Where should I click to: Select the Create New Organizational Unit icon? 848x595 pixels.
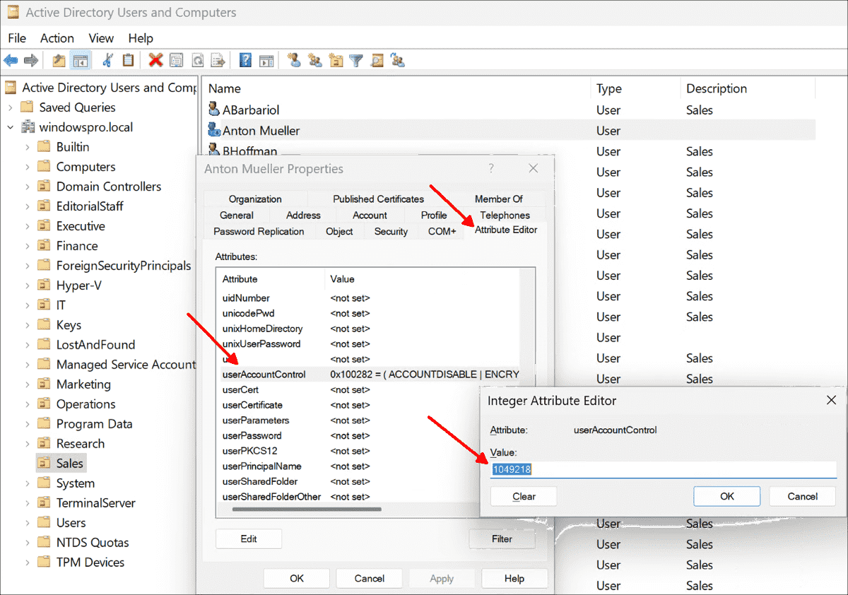(x=336, y=60)
